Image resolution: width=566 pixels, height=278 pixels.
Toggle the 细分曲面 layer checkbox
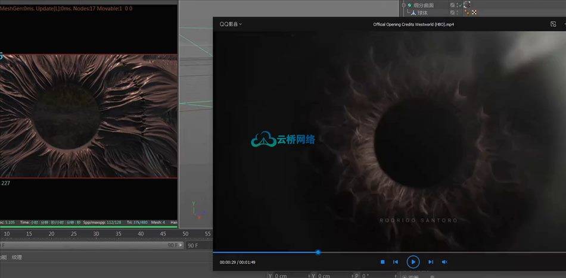[452, 5]
